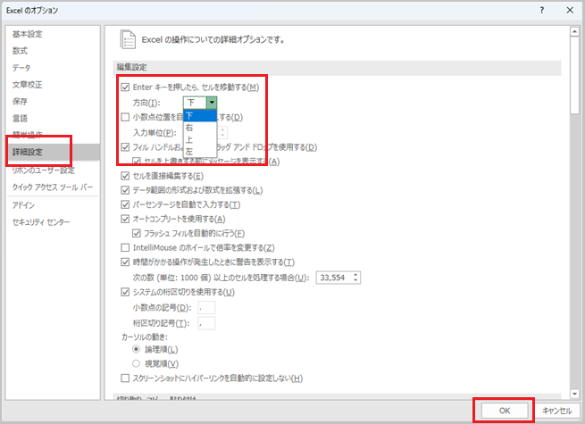Click the help question mark icon
Screen dimensions: 585x424
[542, 10]
